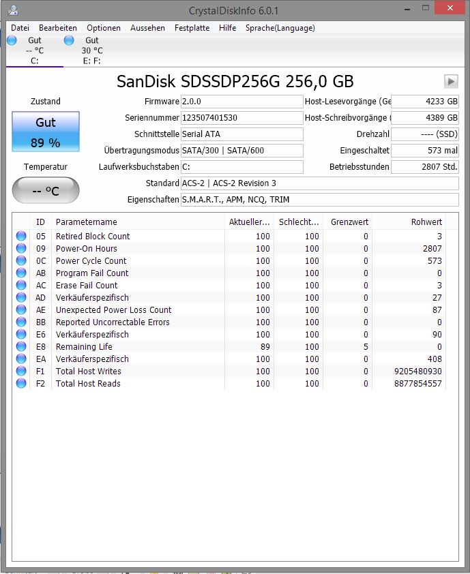Select the Unexpected Power Loss Count text
This screenshot has height=574, width=470.
point(113,310)
